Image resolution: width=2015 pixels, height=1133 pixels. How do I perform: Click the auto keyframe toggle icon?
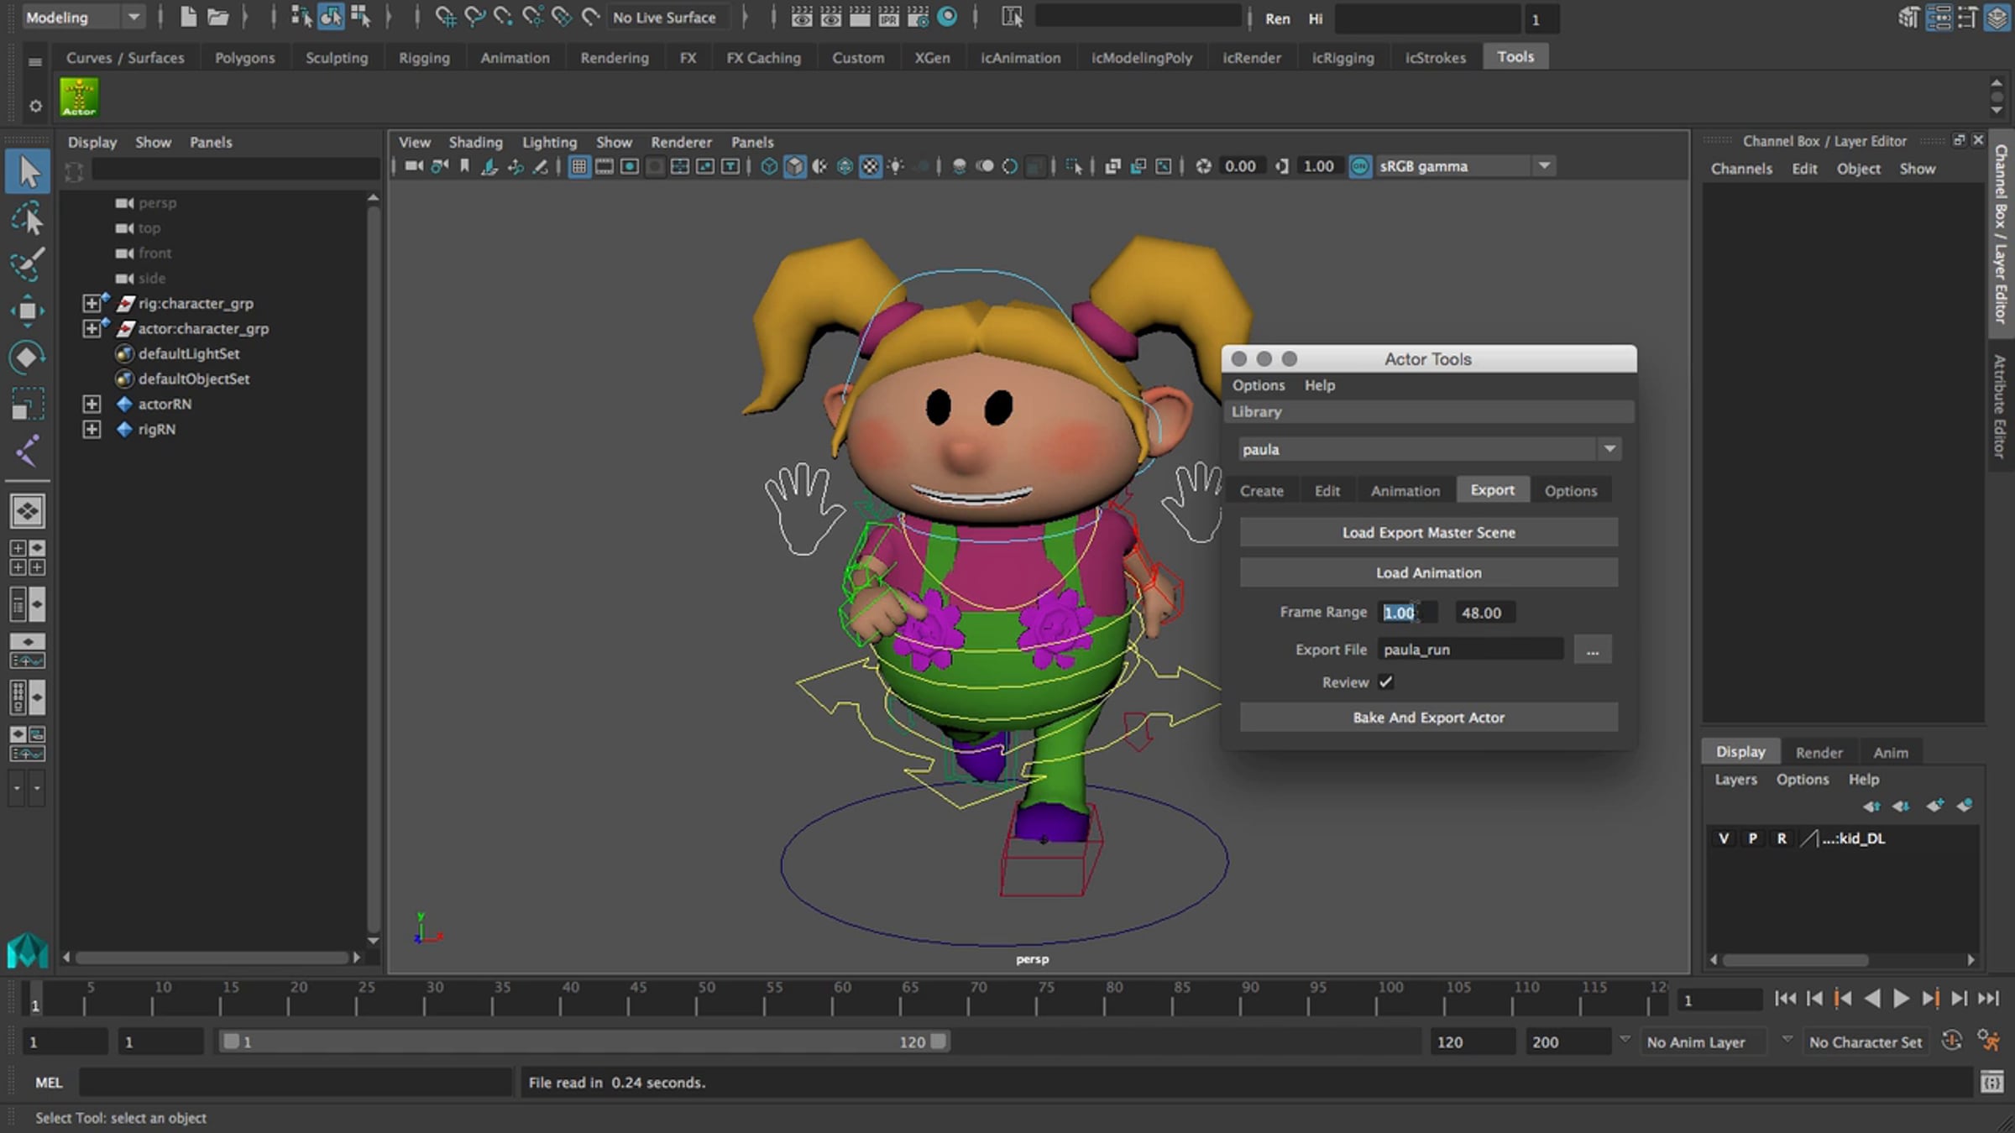click(1952, 1042)
